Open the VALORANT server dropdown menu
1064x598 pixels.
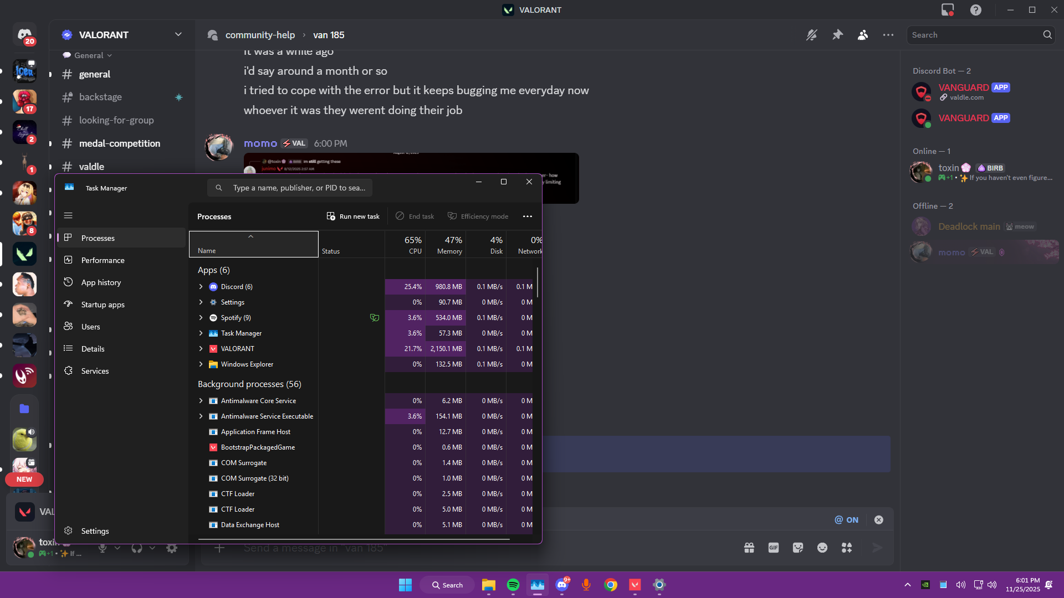[x=178, y=34]
